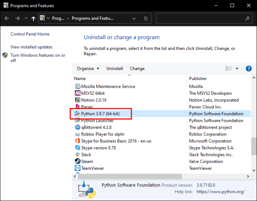Open the Organize dropdown menu
Viewport: 257px width, 201px height.
coord(88,68)
